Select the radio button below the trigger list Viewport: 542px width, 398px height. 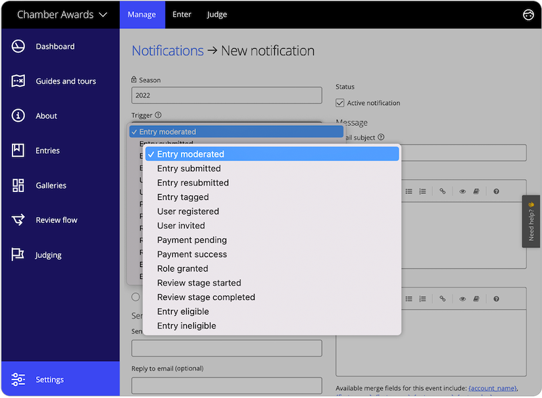click(135, 296)
